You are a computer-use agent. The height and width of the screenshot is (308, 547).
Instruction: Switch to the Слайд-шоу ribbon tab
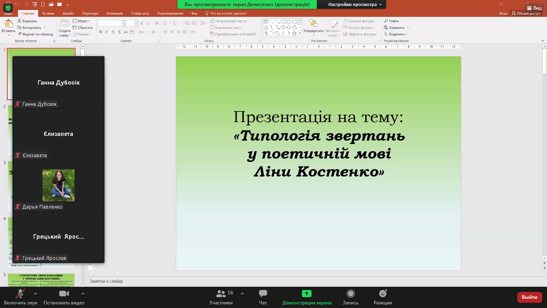(x=140, y=13)
